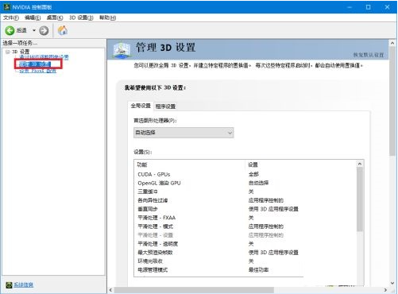Click the main panel scroll down arrow

[392, 283]
